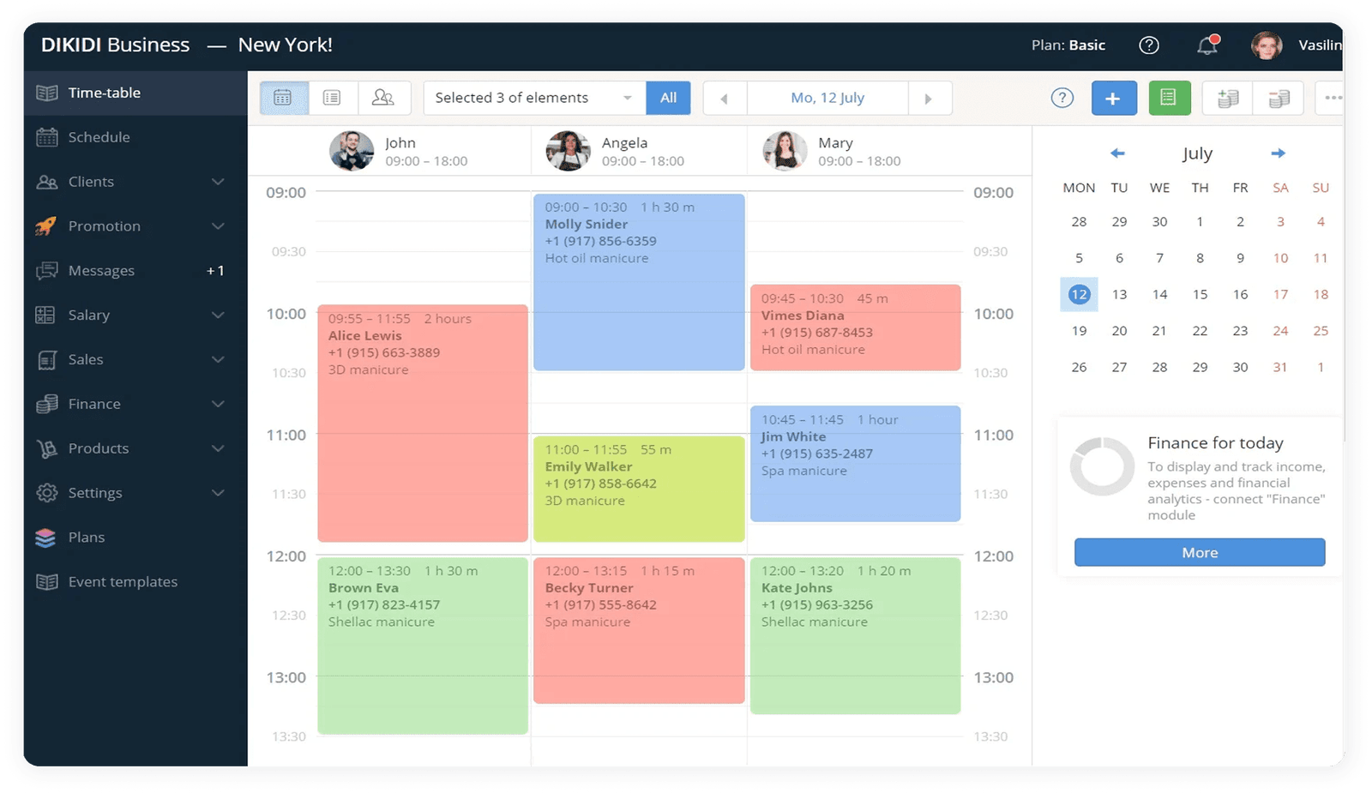Open Becky Turner Spa manicure appointment

pos(639,631)
